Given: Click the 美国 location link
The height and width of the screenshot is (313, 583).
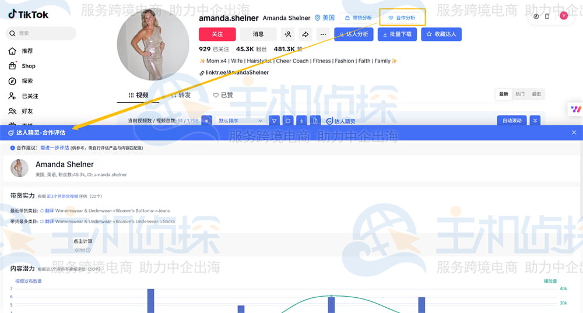Looking at the screenshot, I should 325,18.
